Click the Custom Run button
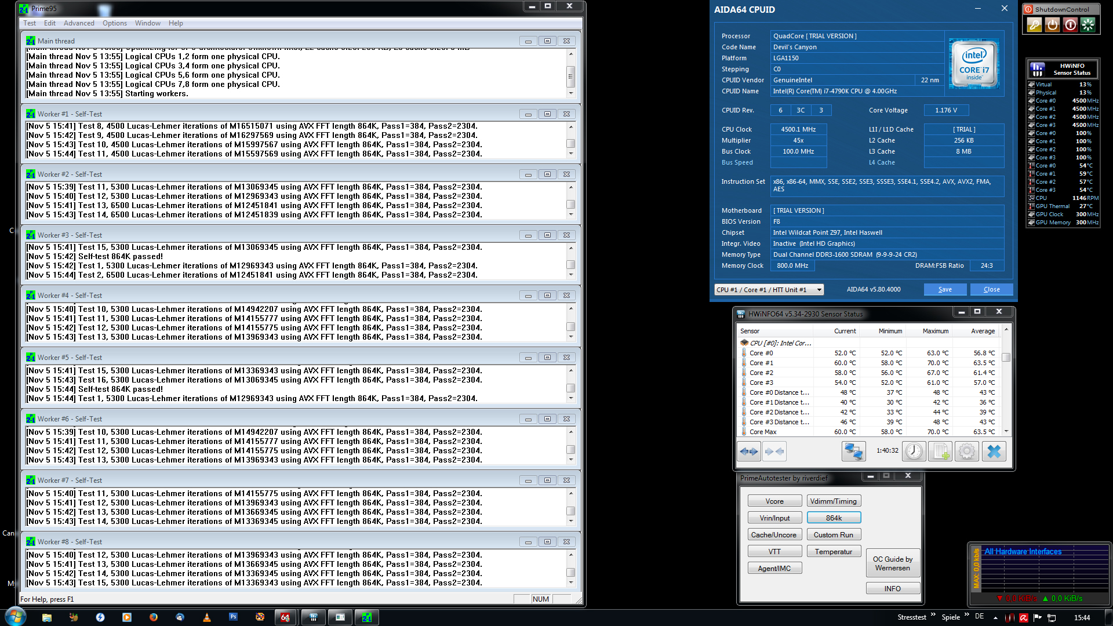The height and width of the screenshot is (626, 1113). point(834,535)
